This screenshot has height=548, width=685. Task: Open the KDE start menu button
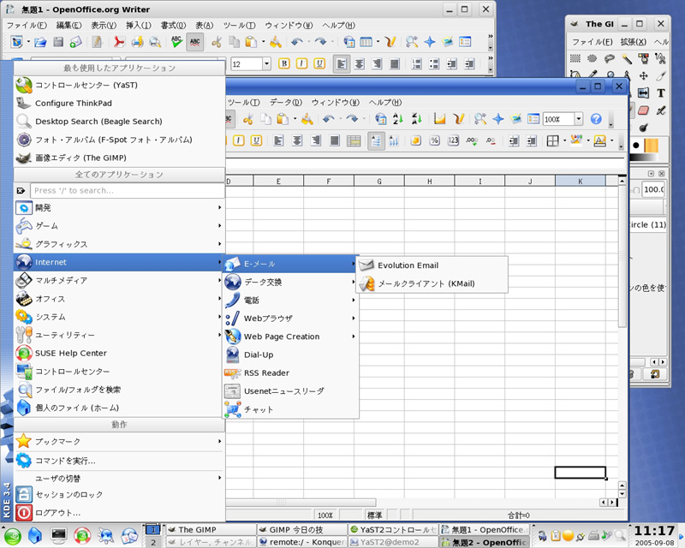pyautogui.click(x=12, y=536)
